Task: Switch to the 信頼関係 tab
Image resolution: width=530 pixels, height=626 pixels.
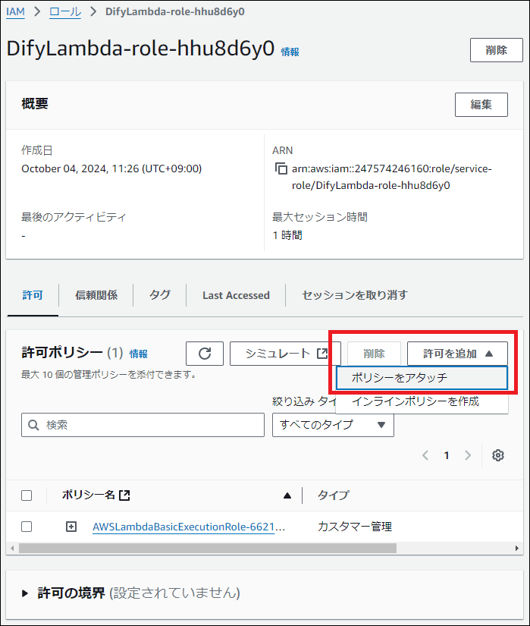Action: click(x=96, y=295)
